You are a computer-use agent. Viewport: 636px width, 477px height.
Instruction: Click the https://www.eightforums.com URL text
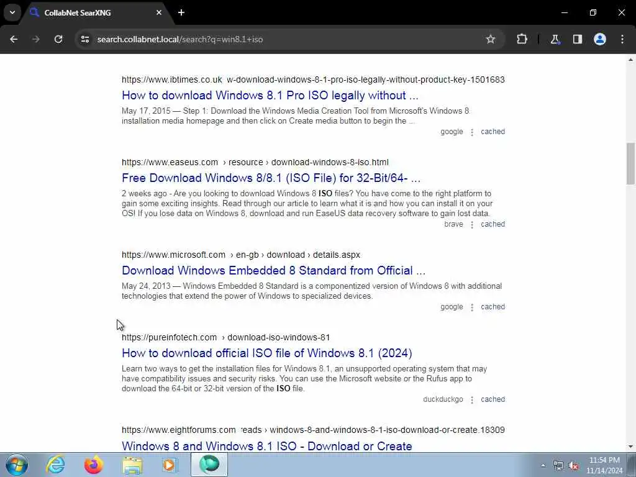coord(178,430)
